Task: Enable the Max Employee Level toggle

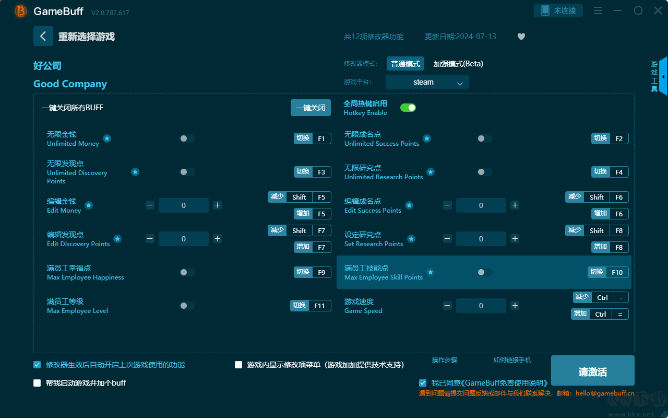Action: 187,306
